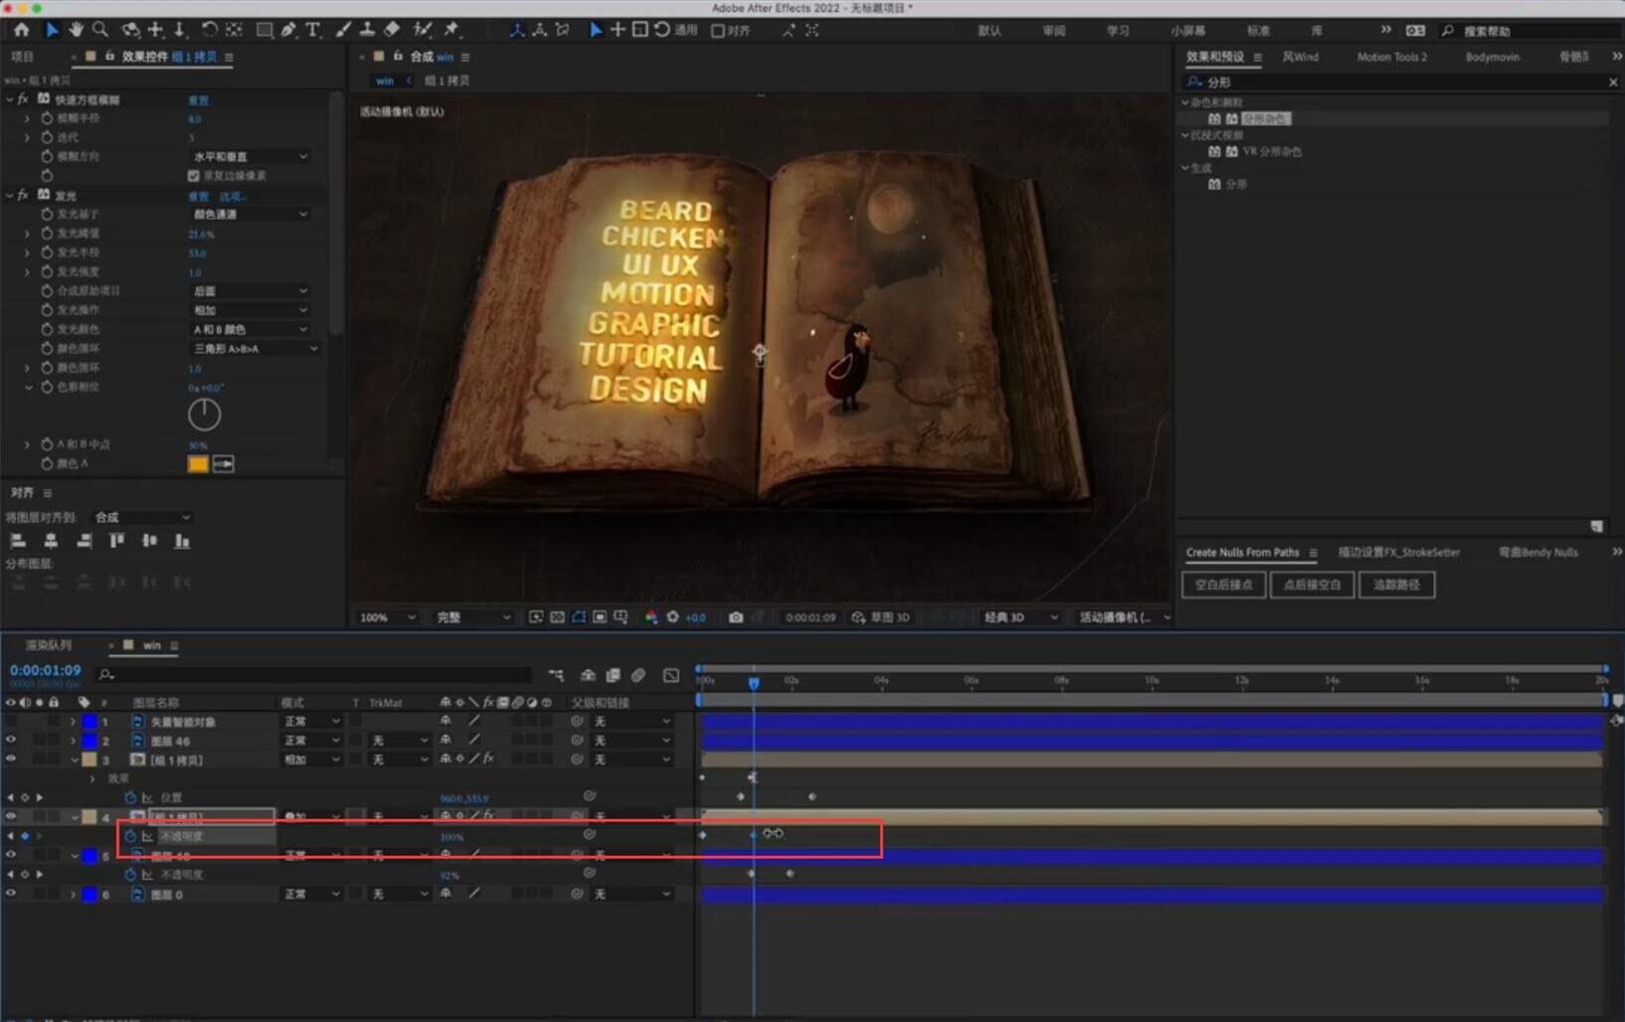The height and width of the screenshot is (1022, 1625).
Task: Click the 分形杂色 effect preset icon
Action: tap(1214, 118)
